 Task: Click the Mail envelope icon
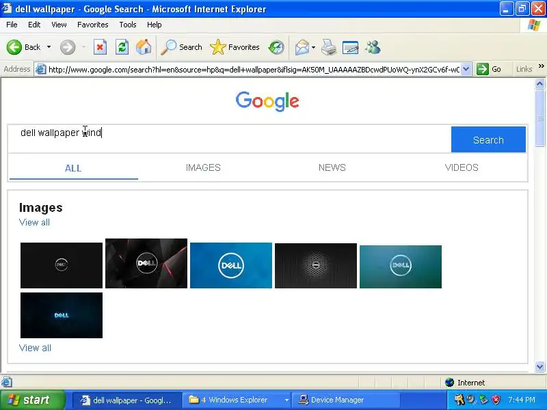[302, 47]
